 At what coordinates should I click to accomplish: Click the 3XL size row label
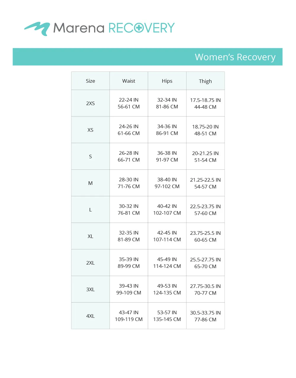(91, 289)
